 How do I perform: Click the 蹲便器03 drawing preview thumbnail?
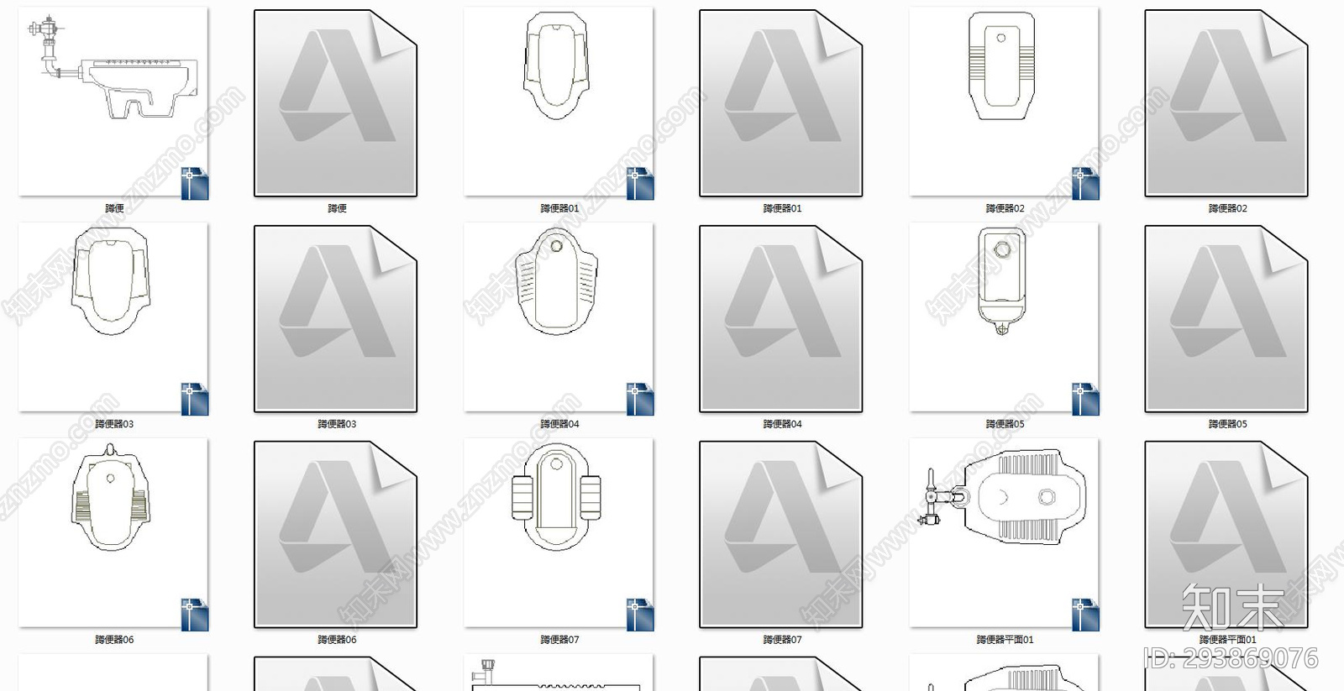(x=113, y=317)
